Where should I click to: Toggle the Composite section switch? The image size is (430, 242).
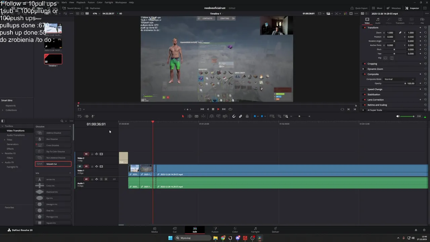point(365,74)
